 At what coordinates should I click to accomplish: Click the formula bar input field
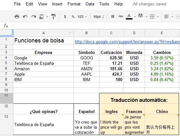tap(97, 26)
